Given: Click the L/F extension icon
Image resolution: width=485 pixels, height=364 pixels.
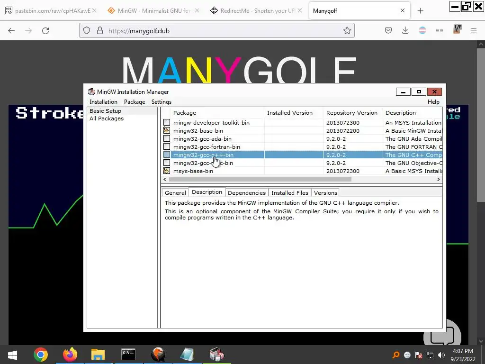Looking at the screenshot, I should click(x=458, y=29).
